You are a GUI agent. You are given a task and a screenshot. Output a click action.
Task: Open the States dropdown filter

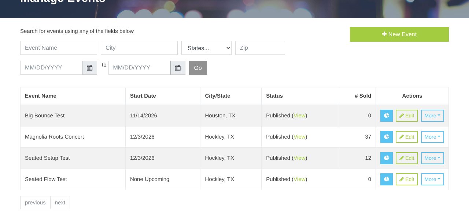pos(206,48)
